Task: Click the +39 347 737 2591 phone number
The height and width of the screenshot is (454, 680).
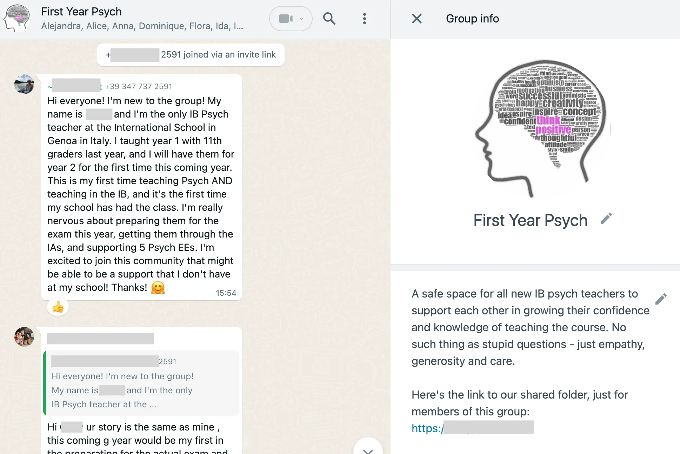Action: click(138, 86)
